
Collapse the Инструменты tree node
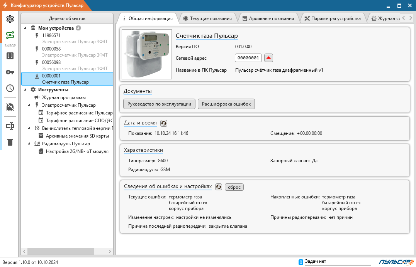tap(25, 89)
